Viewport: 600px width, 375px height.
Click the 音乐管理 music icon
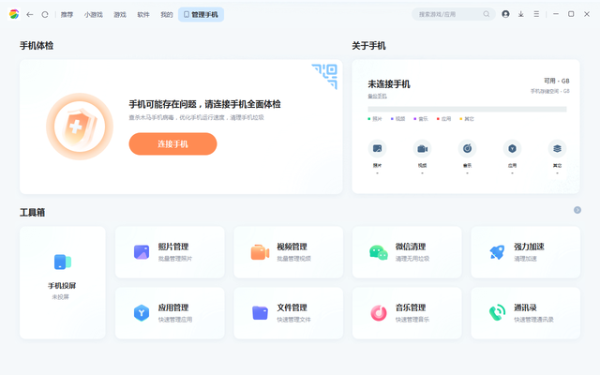pyautogui.click(x=379, y=313)
